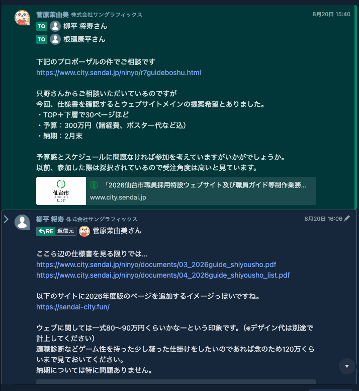This screenshot has height=391, width=359.
Task: Open the 03_2026guide_shiyousho.pdf link
Action: tap(156, 265)
